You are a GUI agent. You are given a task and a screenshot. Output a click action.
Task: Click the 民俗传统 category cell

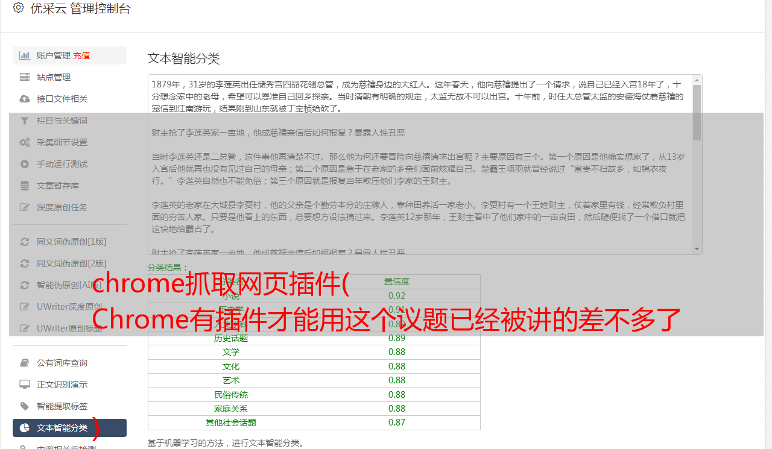[231, 395]
